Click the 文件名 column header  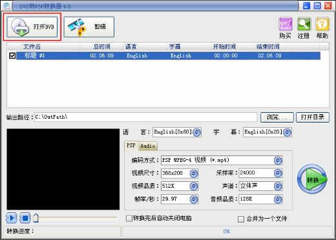pos(32,46)
